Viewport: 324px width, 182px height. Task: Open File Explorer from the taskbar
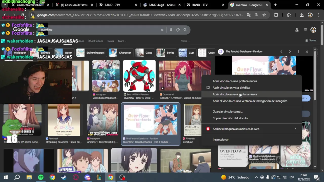pos(29,177)
